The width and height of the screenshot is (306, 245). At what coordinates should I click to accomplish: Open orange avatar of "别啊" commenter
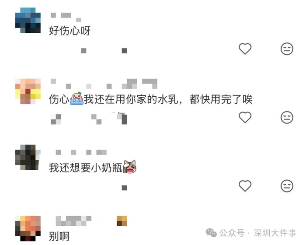click(28, 228)
